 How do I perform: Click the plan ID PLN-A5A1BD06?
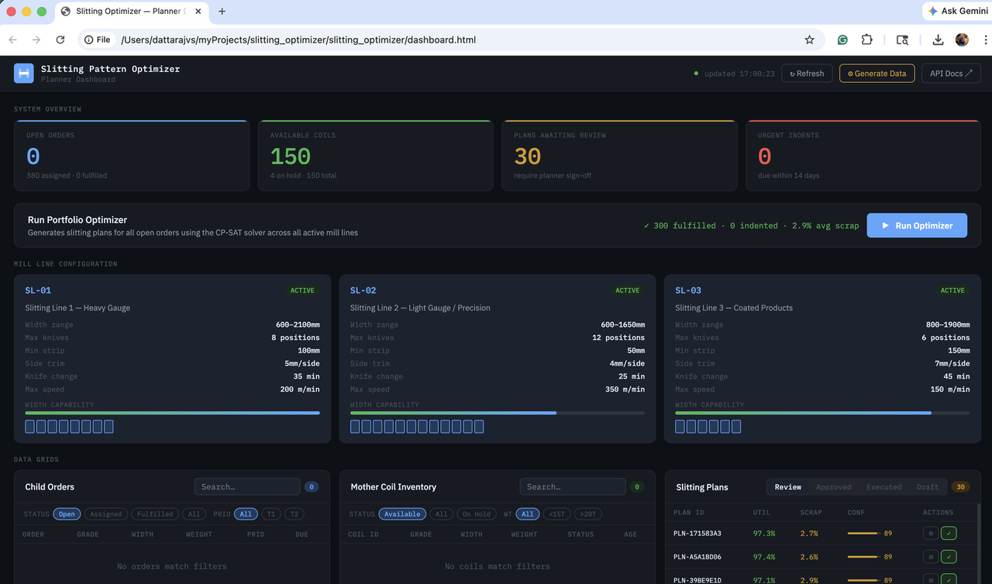click(x=697, y=557)
